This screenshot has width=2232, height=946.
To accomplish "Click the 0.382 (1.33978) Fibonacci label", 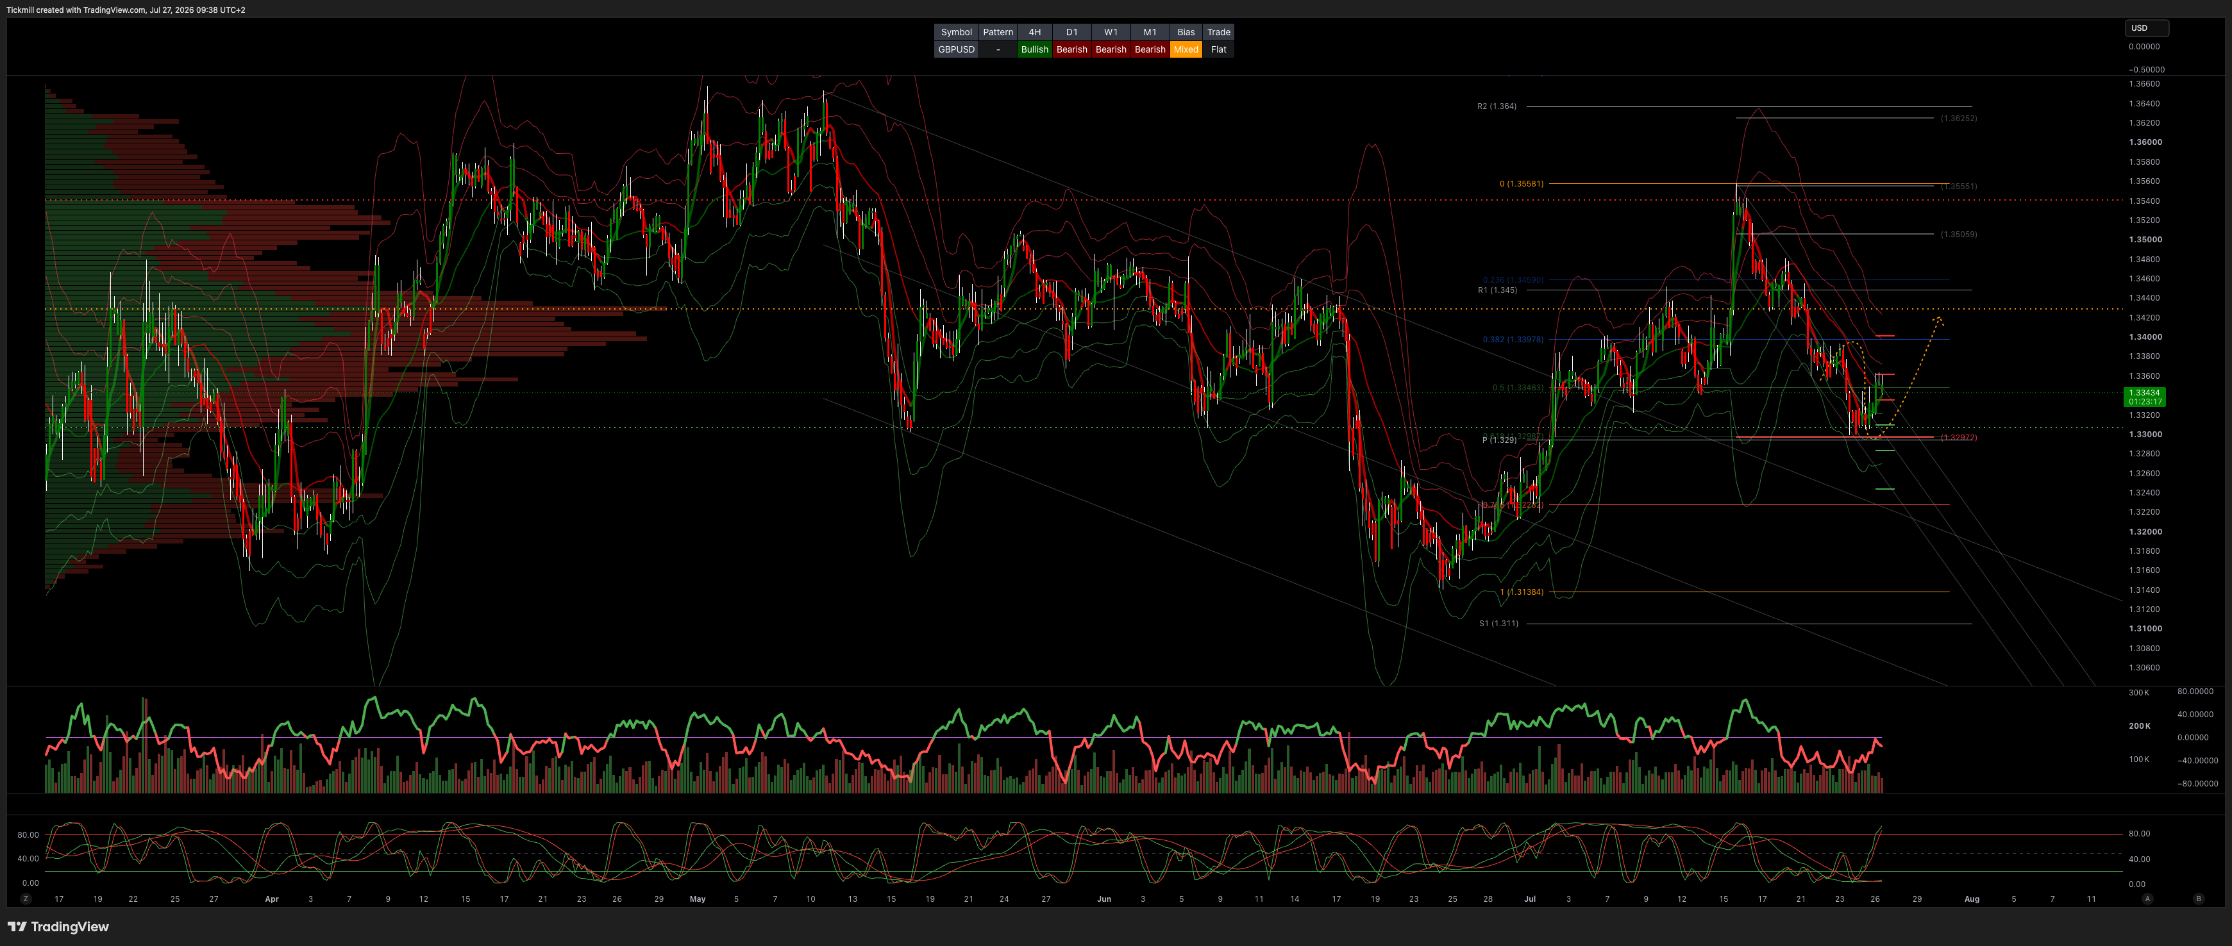I will tap(1513, 340).
